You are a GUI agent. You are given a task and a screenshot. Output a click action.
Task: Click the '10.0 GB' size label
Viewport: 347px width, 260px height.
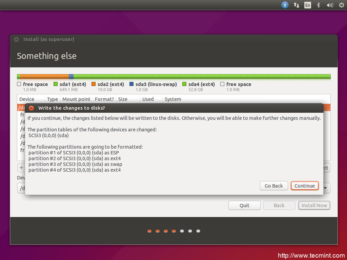point(105,89)
